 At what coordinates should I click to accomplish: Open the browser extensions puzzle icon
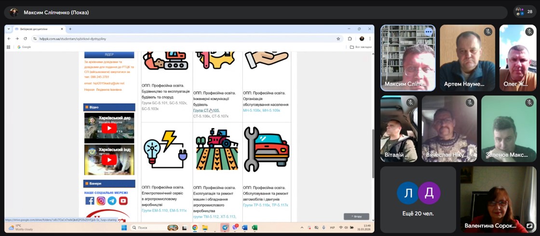pyautogui.click(x=350, y=39)
